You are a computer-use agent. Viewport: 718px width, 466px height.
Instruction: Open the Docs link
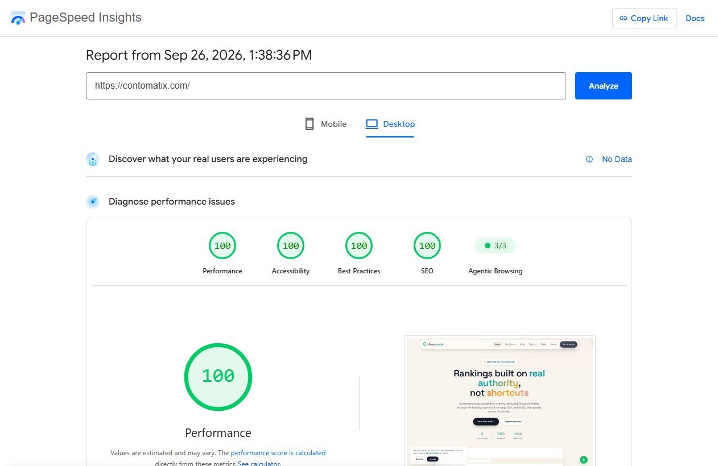(x=695, y=18)
